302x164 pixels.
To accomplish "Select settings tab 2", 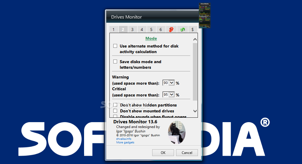I will pos(123,29).
